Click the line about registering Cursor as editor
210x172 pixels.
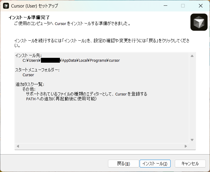[86, 94]
